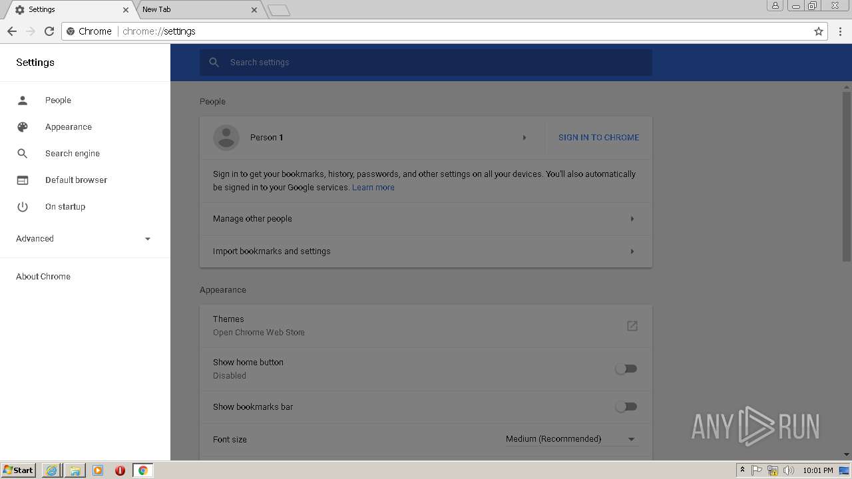Expand the Person 1 arrow
This screenshot has height=479, width=852.
[525, 138]
